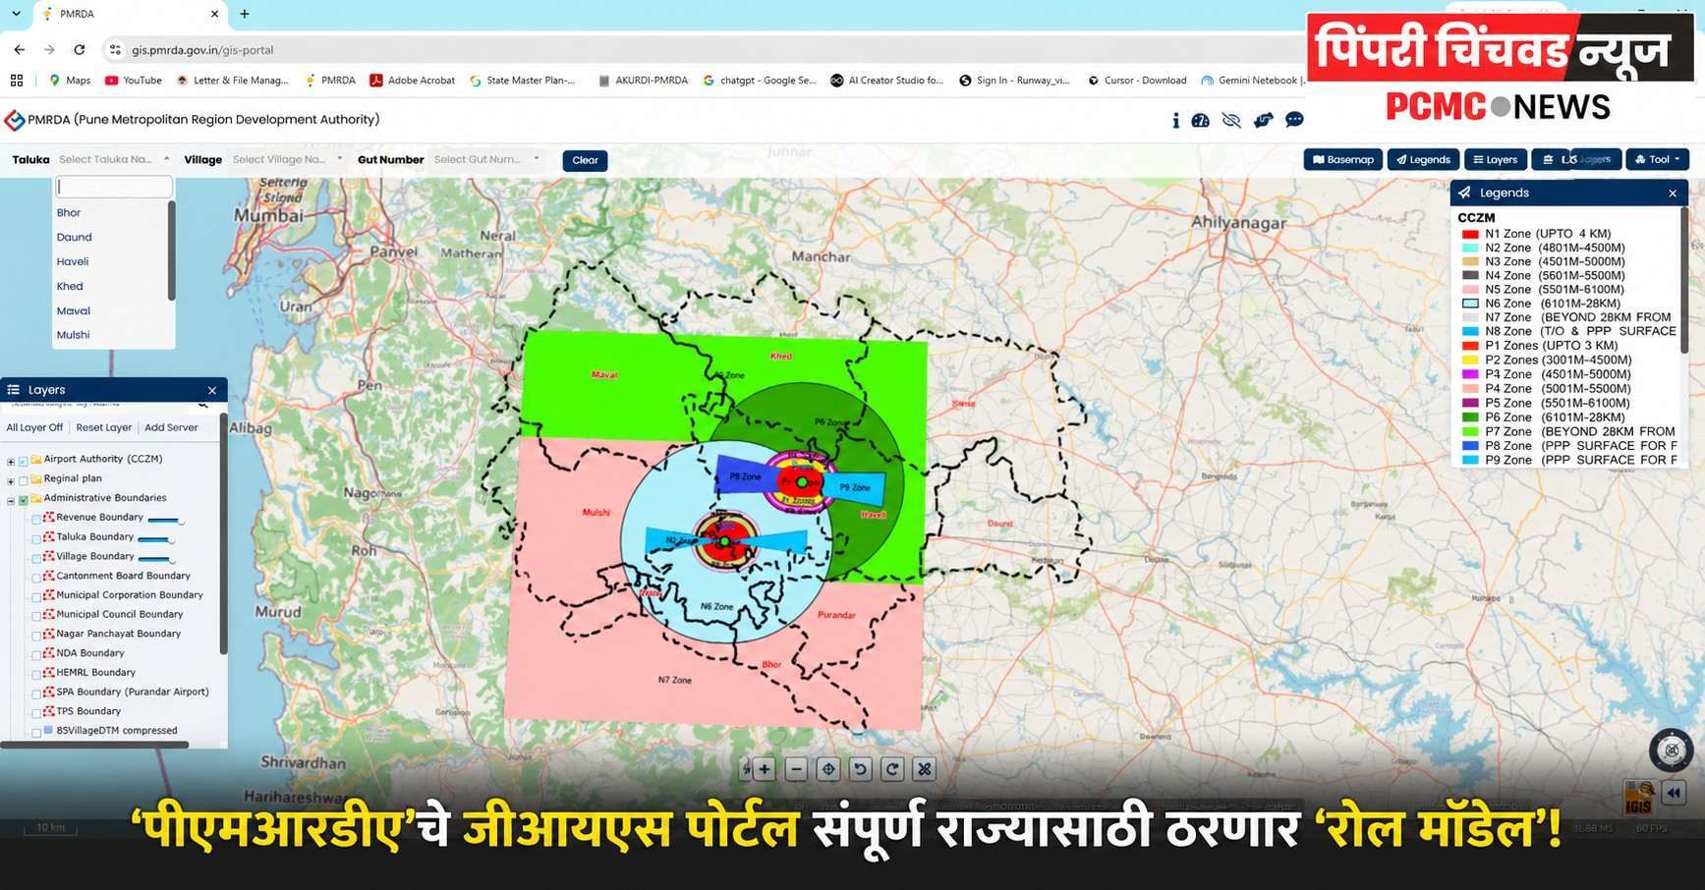Screen dimensions: 1705x890
Task: Click All Layer Off link
Action: (x=34, y=427)
